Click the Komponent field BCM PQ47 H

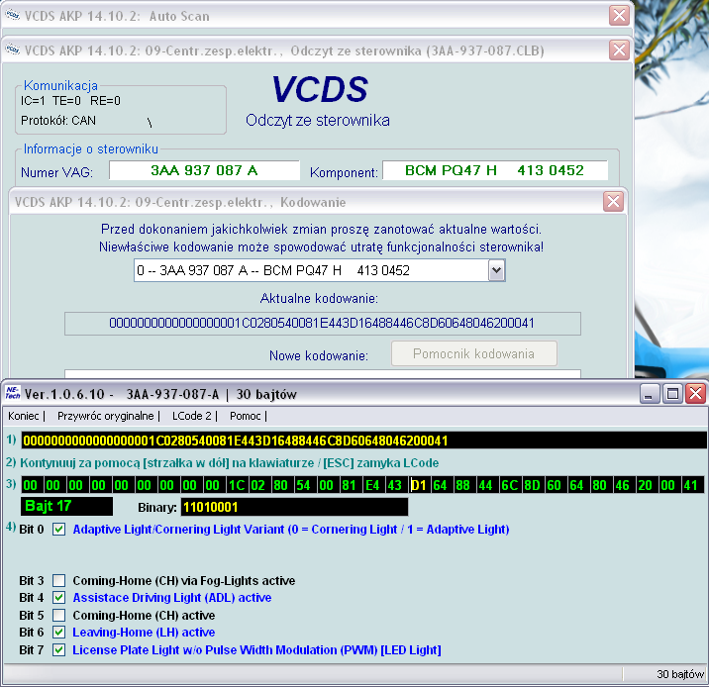tap(495, 170)
